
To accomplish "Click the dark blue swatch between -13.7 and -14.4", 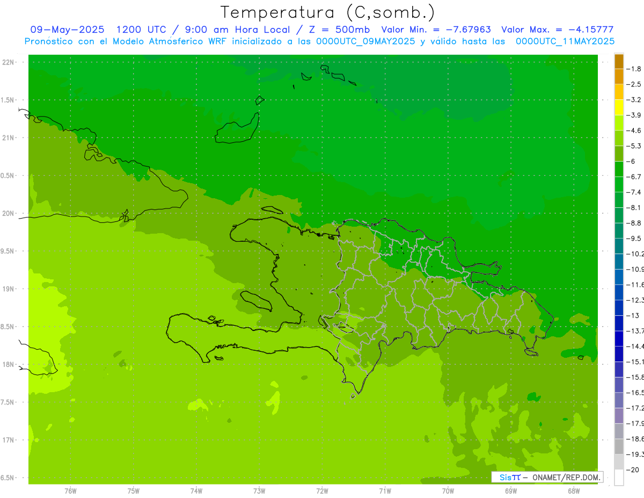I will [619, 338].
